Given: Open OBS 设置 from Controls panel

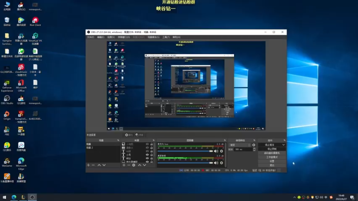Looking at the screenshot, I should 272,161.
